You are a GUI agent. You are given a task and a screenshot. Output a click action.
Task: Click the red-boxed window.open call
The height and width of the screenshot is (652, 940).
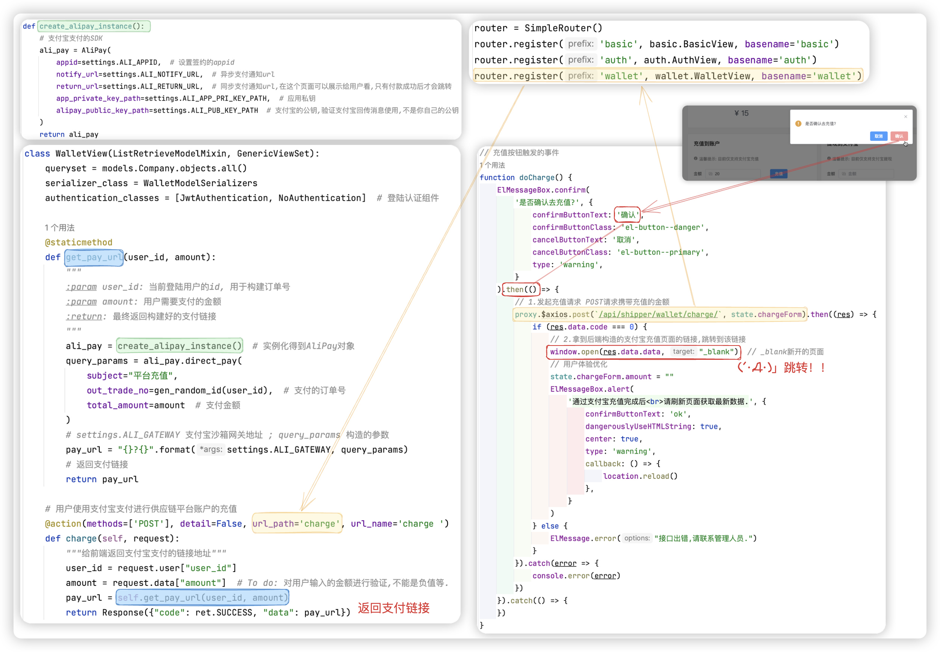(x=643, y=352)
